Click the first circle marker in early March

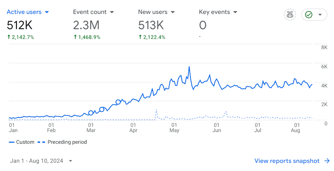click(91, 113)
